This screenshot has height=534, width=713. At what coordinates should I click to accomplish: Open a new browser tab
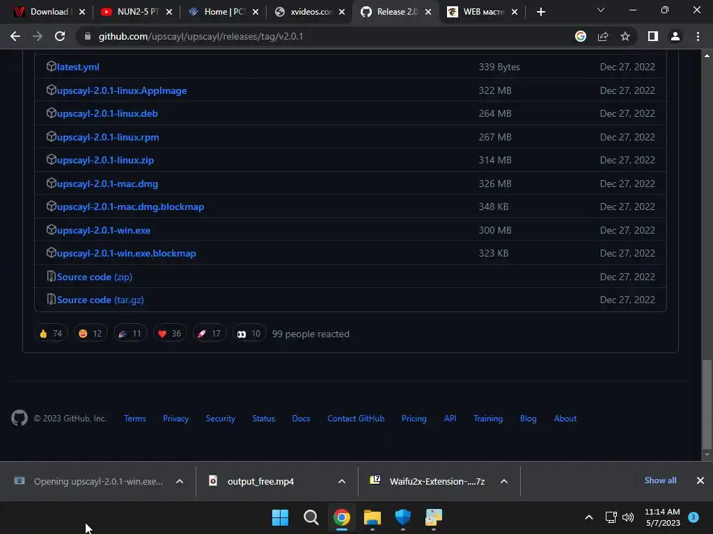coord(540,12)
